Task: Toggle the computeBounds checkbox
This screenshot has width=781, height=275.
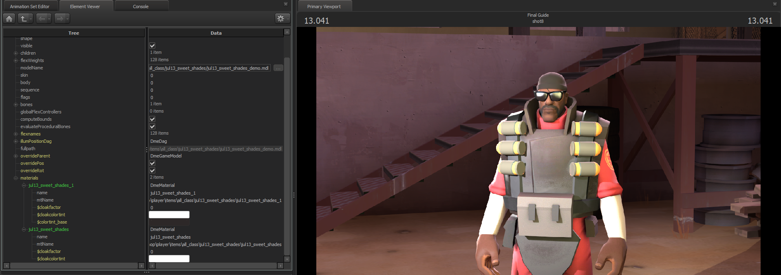Action: tap(152, 119)
